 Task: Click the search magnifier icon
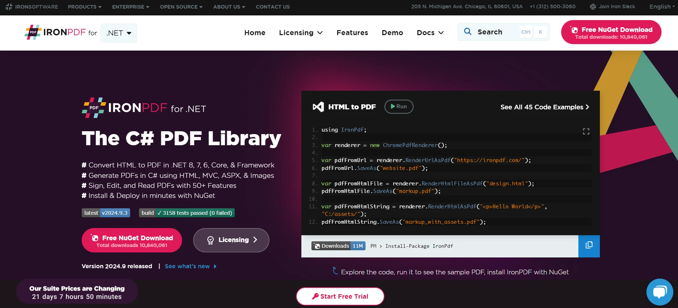(468, 32)
